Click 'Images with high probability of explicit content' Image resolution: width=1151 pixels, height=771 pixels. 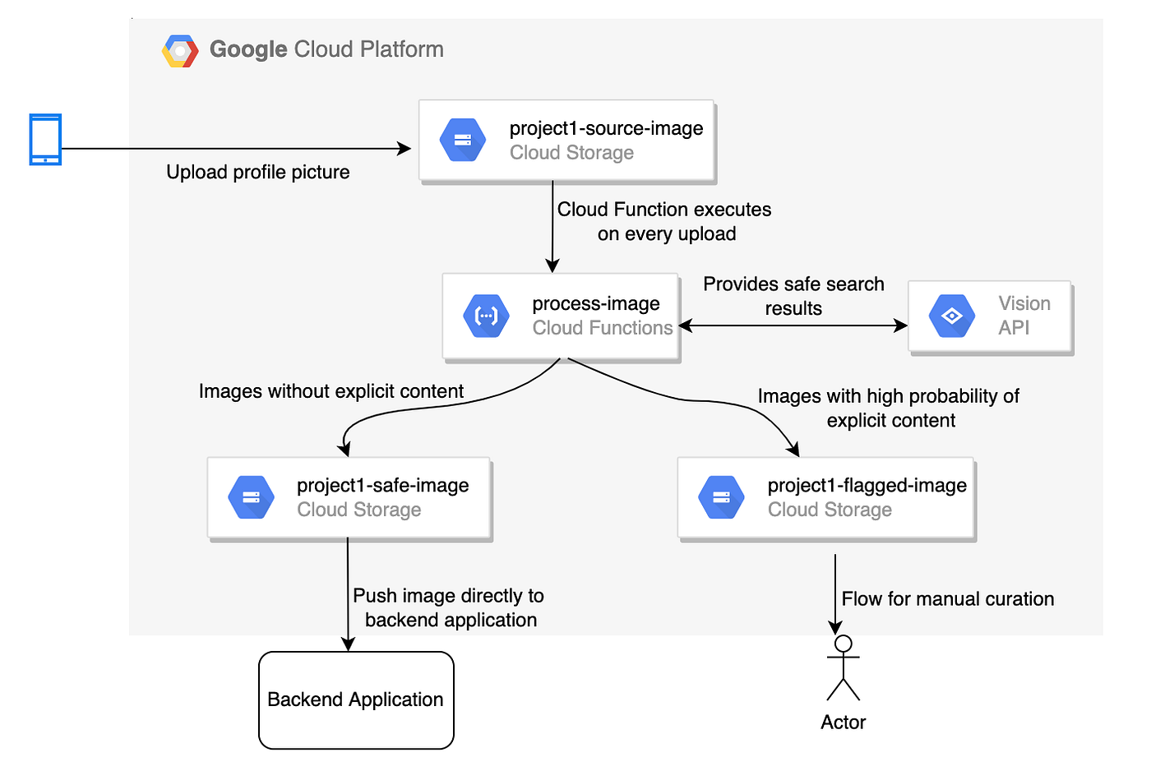click(x=890, y=408)
